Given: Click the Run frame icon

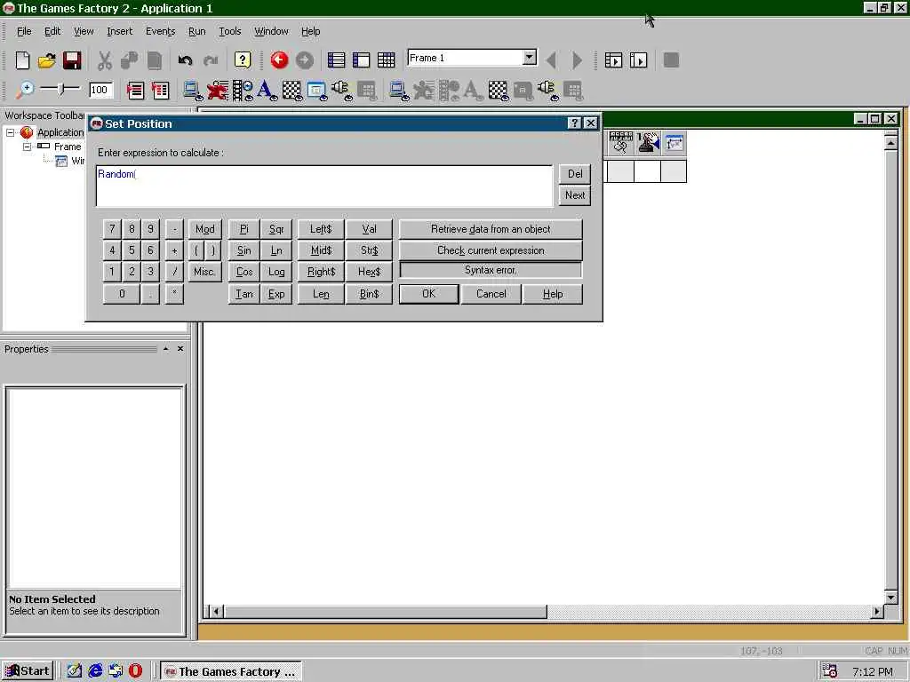Looking at the screenshot, I should pos(638,59).
